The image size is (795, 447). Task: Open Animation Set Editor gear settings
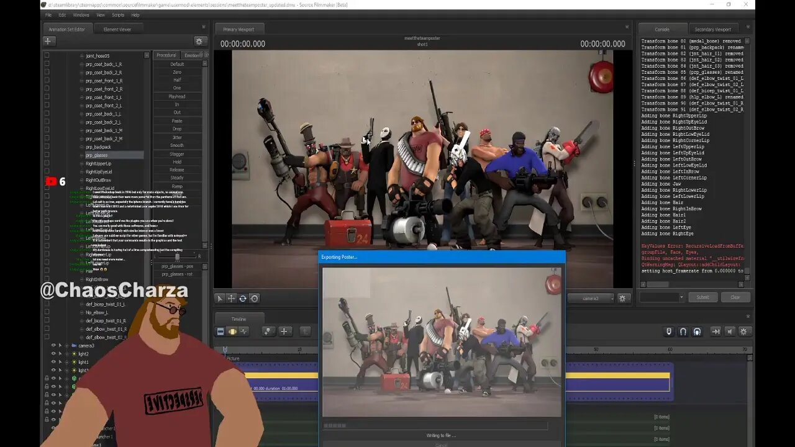pyautogui.click(x=199, y=41)
